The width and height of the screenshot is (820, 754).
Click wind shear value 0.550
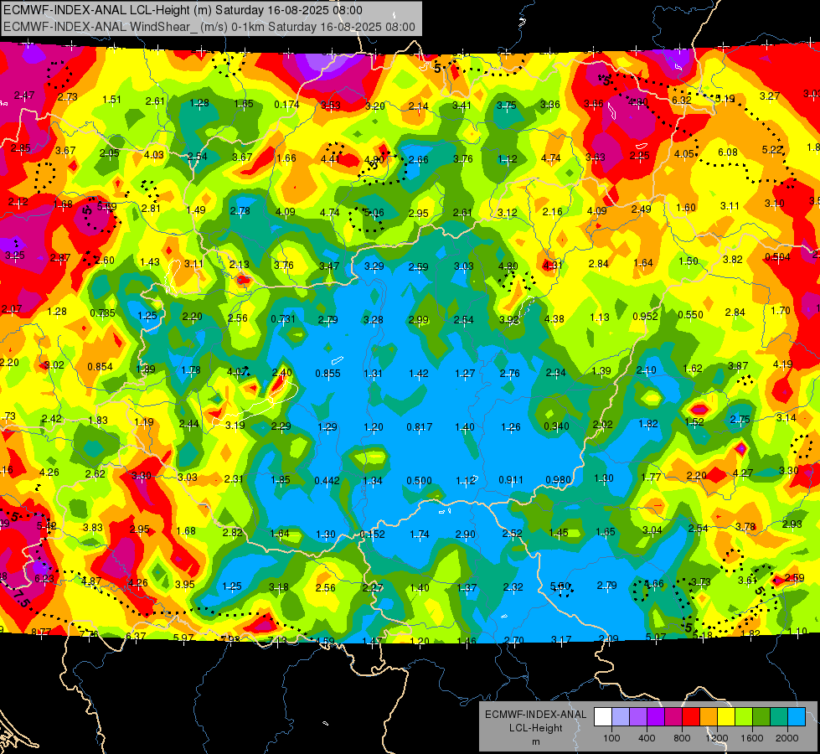(690, 314)
